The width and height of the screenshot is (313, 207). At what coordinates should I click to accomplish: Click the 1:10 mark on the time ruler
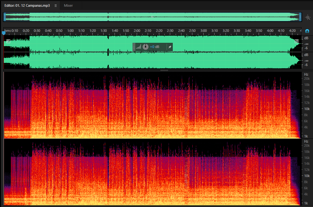click(x=81, y=31)
